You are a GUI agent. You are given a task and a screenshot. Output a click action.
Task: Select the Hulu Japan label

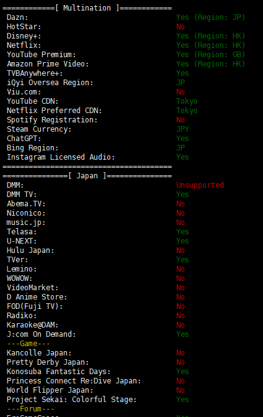point(30,250)
